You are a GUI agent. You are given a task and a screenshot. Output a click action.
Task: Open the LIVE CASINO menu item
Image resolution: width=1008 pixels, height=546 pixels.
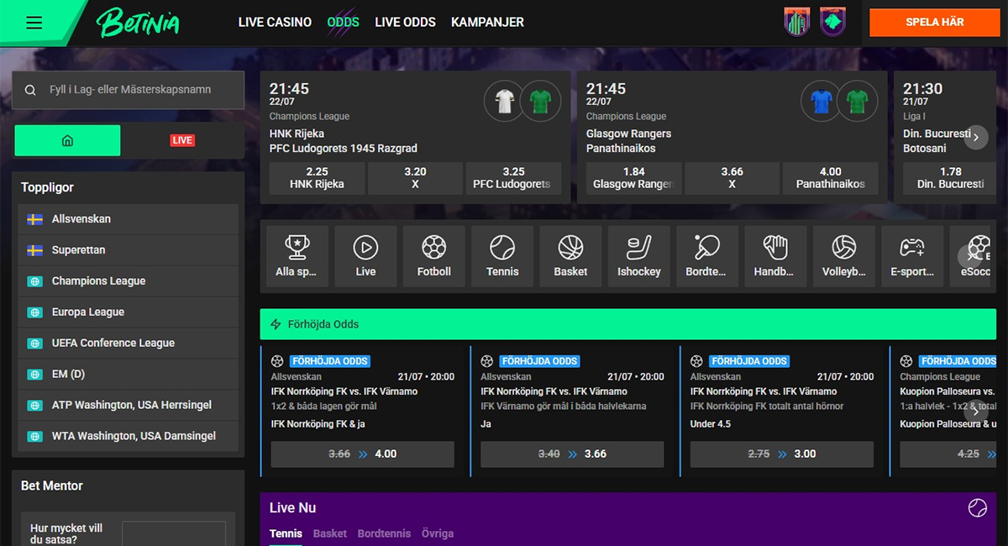click(275, 23)
